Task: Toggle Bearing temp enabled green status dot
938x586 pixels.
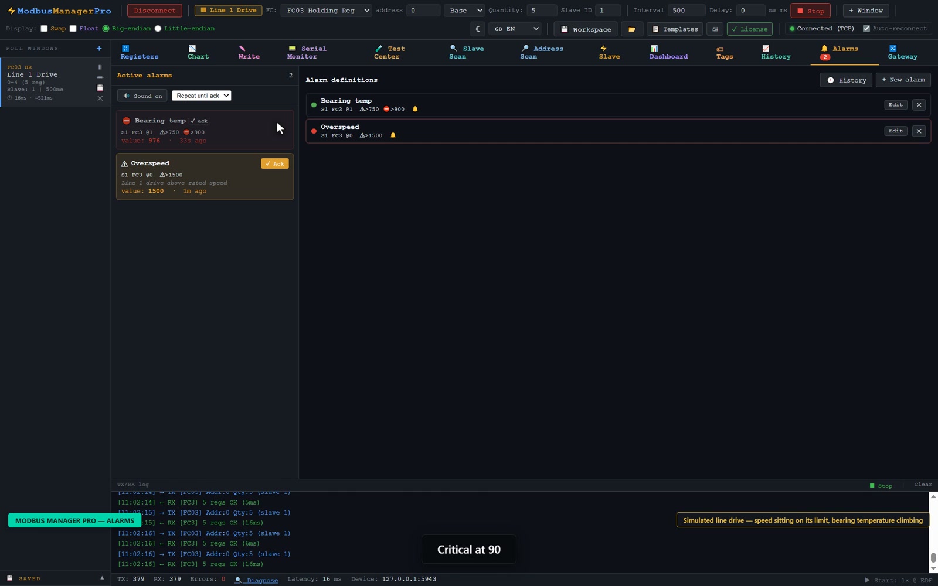Action: click(314, 105)
